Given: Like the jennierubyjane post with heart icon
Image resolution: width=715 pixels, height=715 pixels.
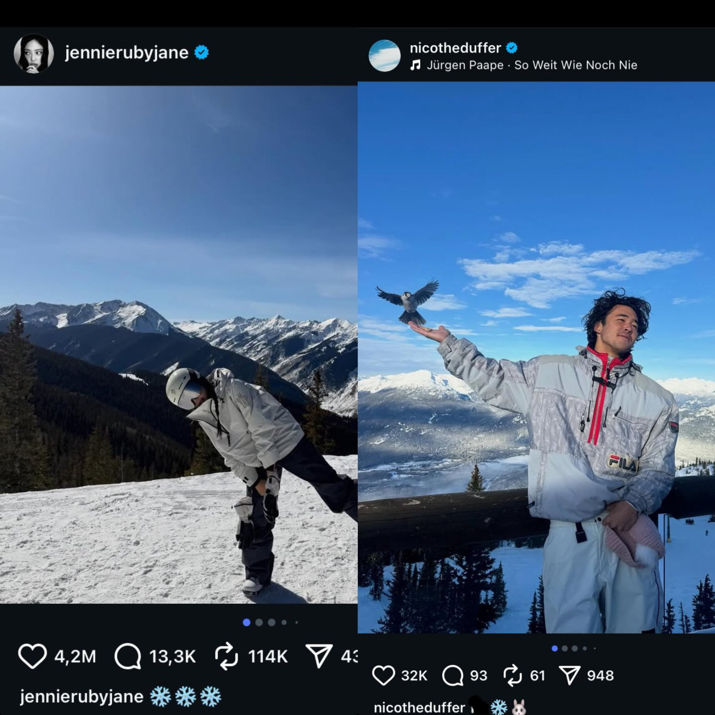Looking at the screenshot, I should click(32, 657).
